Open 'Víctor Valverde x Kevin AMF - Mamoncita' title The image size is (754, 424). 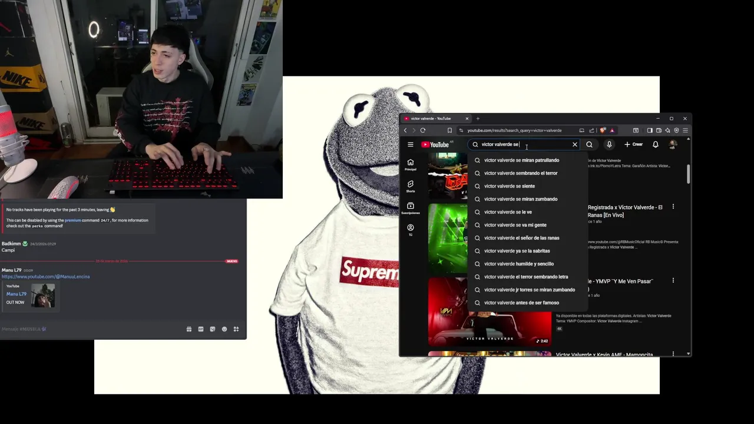pos(604,355)
